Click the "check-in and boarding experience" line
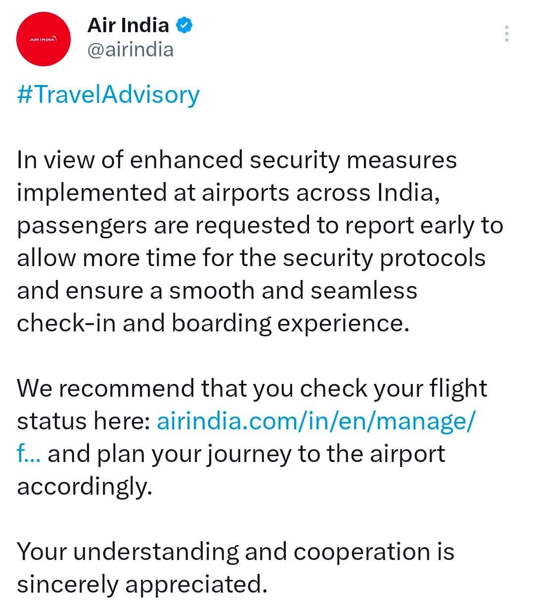The height and width of the screenshot is (605, 534). pos(213,323)
